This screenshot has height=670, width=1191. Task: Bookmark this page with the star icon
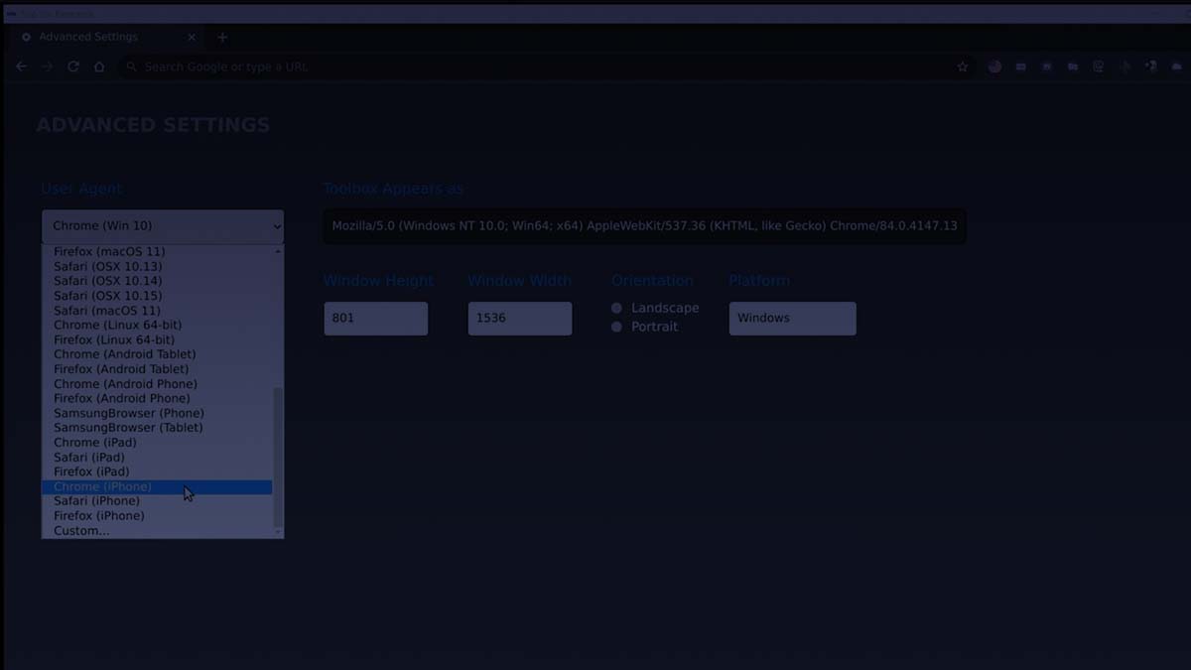click(962, 67)
